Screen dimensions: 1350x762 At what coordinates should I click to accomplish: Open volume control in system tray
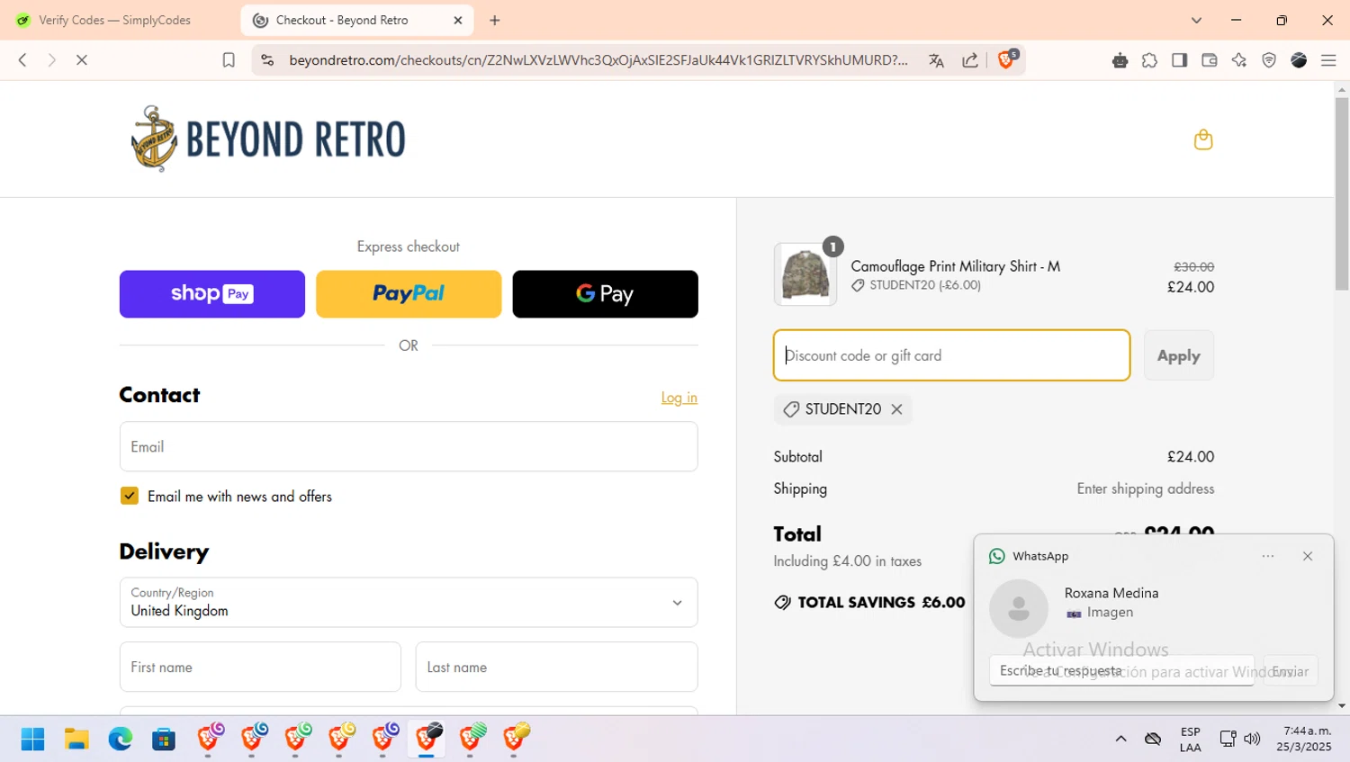[1252, 739]
